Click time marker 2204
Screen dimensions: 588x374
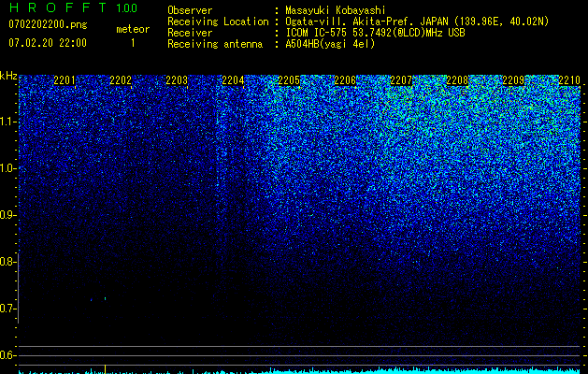point(233,80)
